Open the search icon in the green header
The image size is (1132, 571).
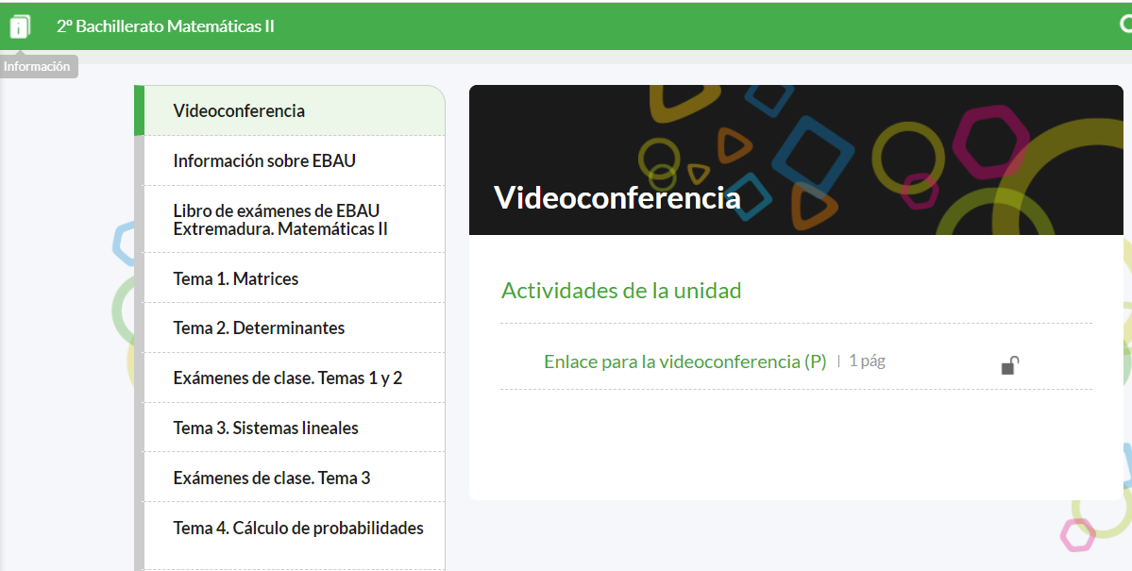pos(1126,25)
